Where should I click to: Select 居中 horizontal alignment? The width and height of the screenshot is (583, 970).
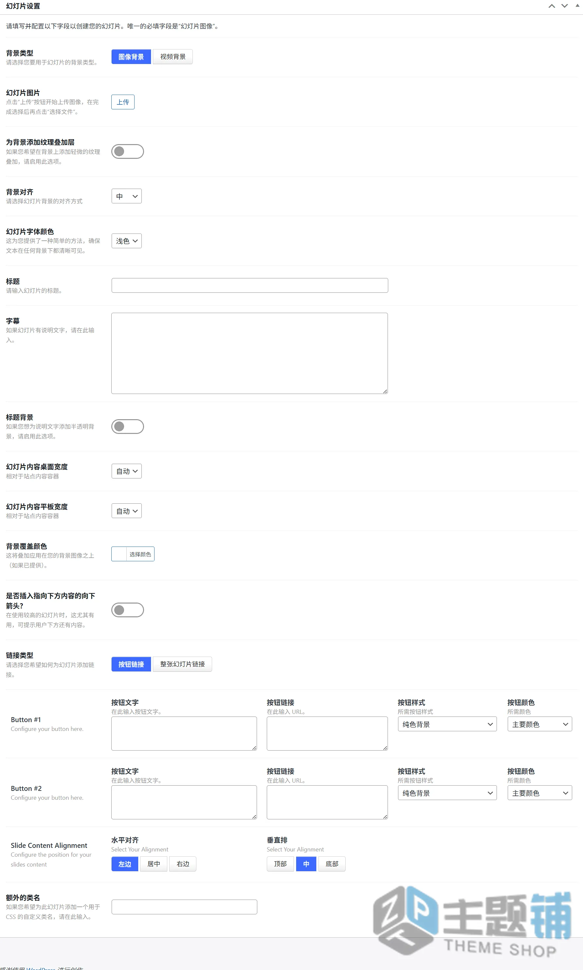click(154, 864)
